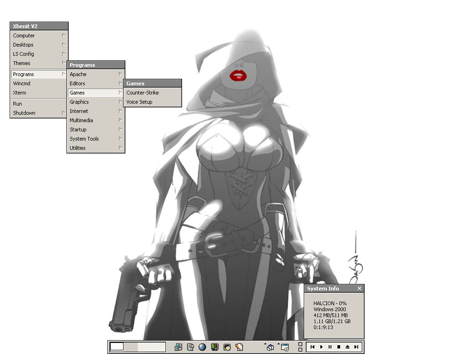Viewport: 472px width, 354px height.
Task: Launch the notepad with pencil icon
Action: pos(239,347)
